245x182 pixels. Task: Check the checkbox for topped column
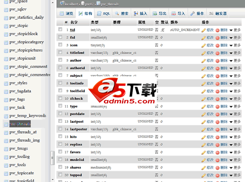tap(60, 175)
